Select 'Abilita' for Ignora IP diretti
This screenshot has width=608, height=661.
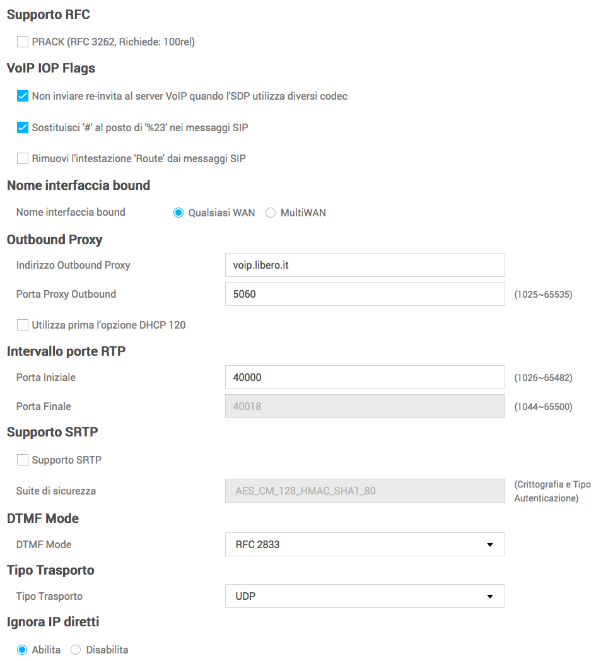(22, 650)
